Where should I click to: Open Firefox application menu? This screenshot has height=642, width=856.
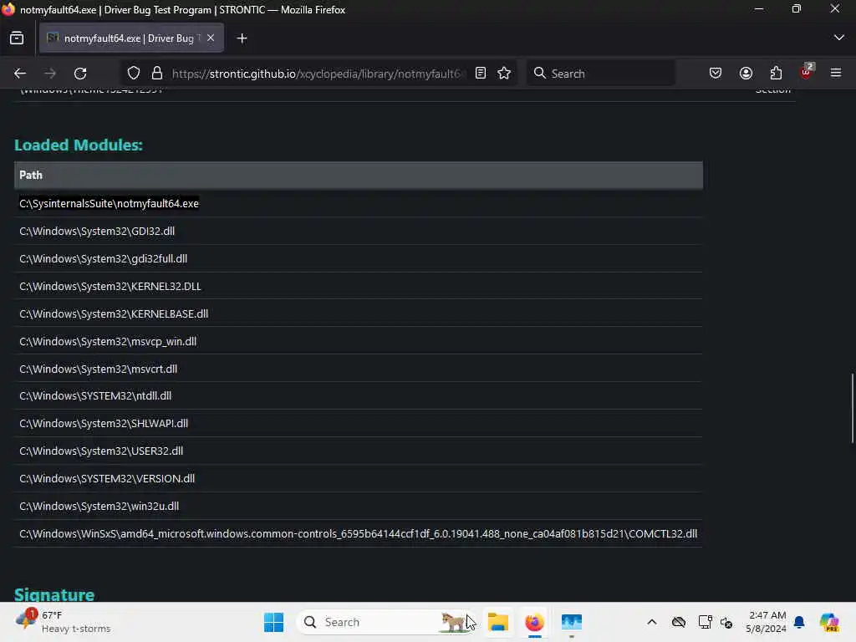836,74
